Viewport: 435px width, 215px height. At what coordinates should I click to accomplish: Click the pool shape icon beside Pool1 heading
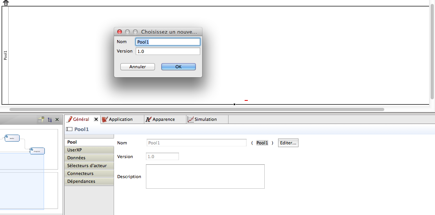pos(69,129)
